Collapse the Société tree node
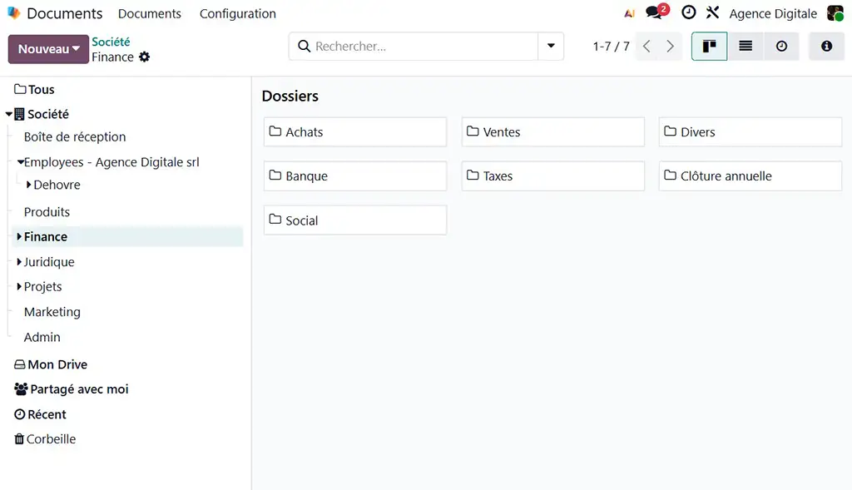The width and height of the screenshot is (852, 490). click(x=11, y=114)
